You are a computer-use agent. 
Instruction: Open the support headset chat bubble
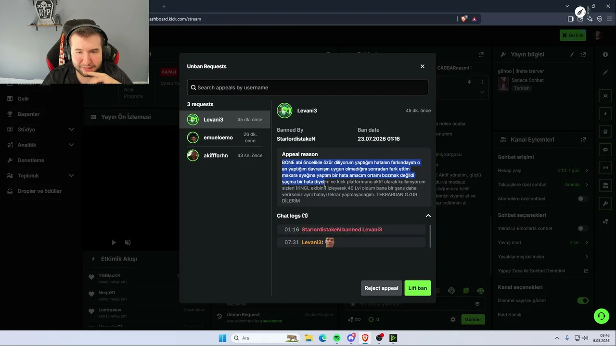point(601,316)
